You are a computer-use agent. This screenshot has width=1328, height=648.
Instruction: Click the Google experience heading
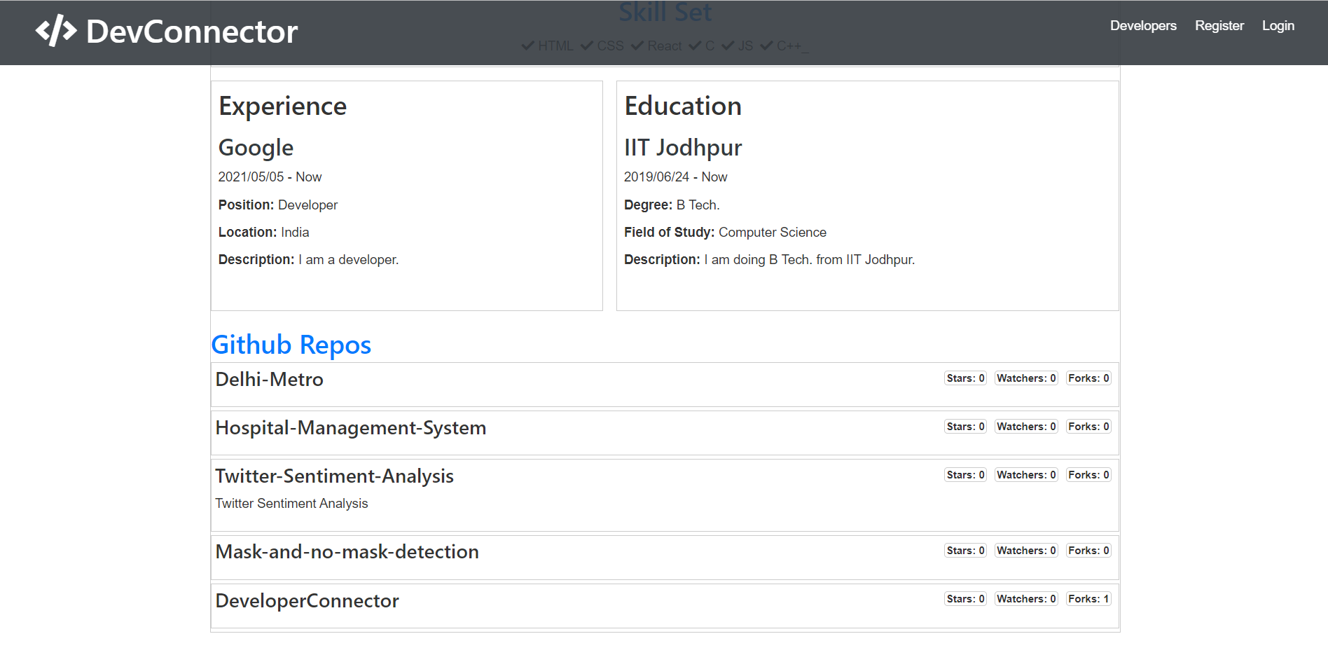pos(256,148)
